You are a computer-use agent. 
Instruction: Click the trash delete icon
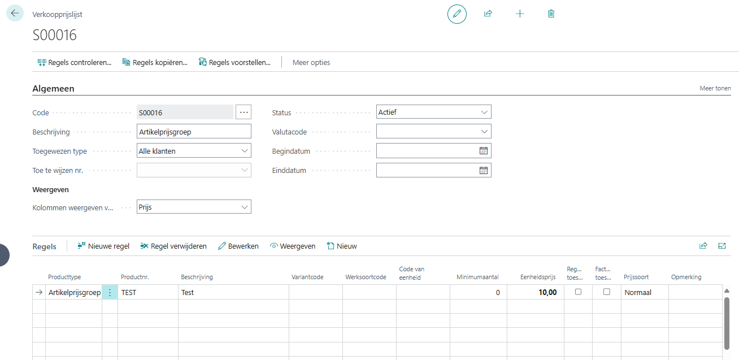(x=551, y=14)
